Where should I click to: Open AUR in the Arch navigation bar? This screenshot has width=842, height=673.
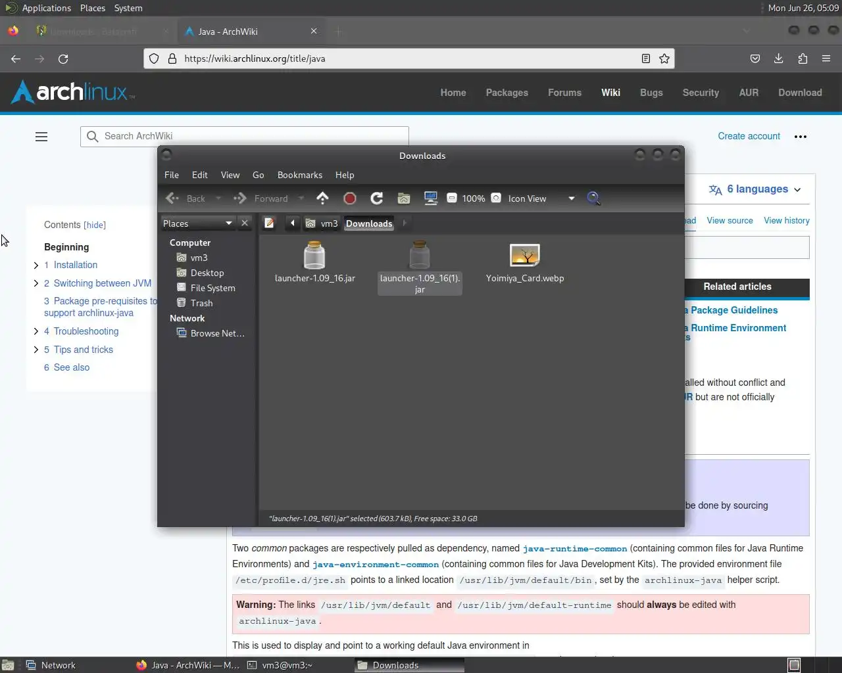pyautogui.click(x=749, y=93)
